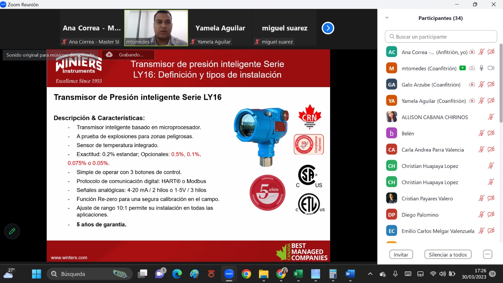
Task: Toggle Diego Palomino's video icon
Action: tap(491, 214)
